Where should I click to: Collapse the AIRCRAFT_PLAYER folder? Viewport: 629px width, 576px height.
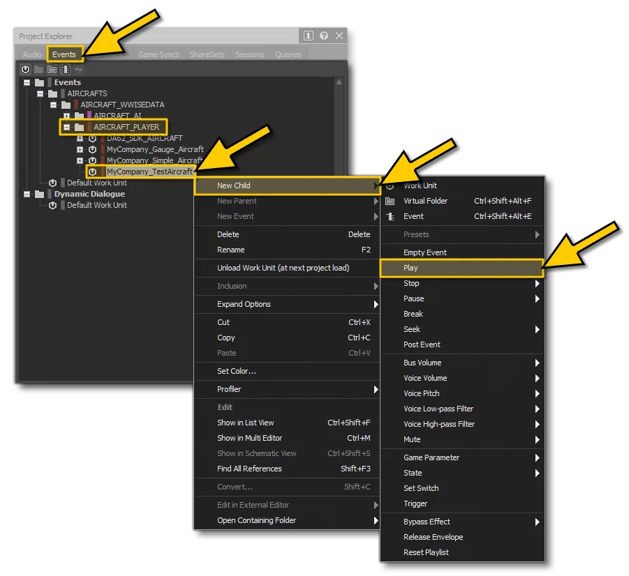coord(66,127)
